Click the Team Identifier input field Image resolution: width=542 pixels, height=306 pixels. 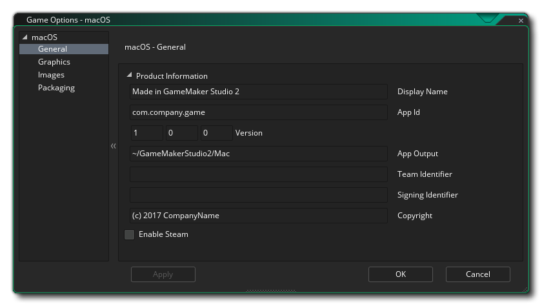click(258, 174)
